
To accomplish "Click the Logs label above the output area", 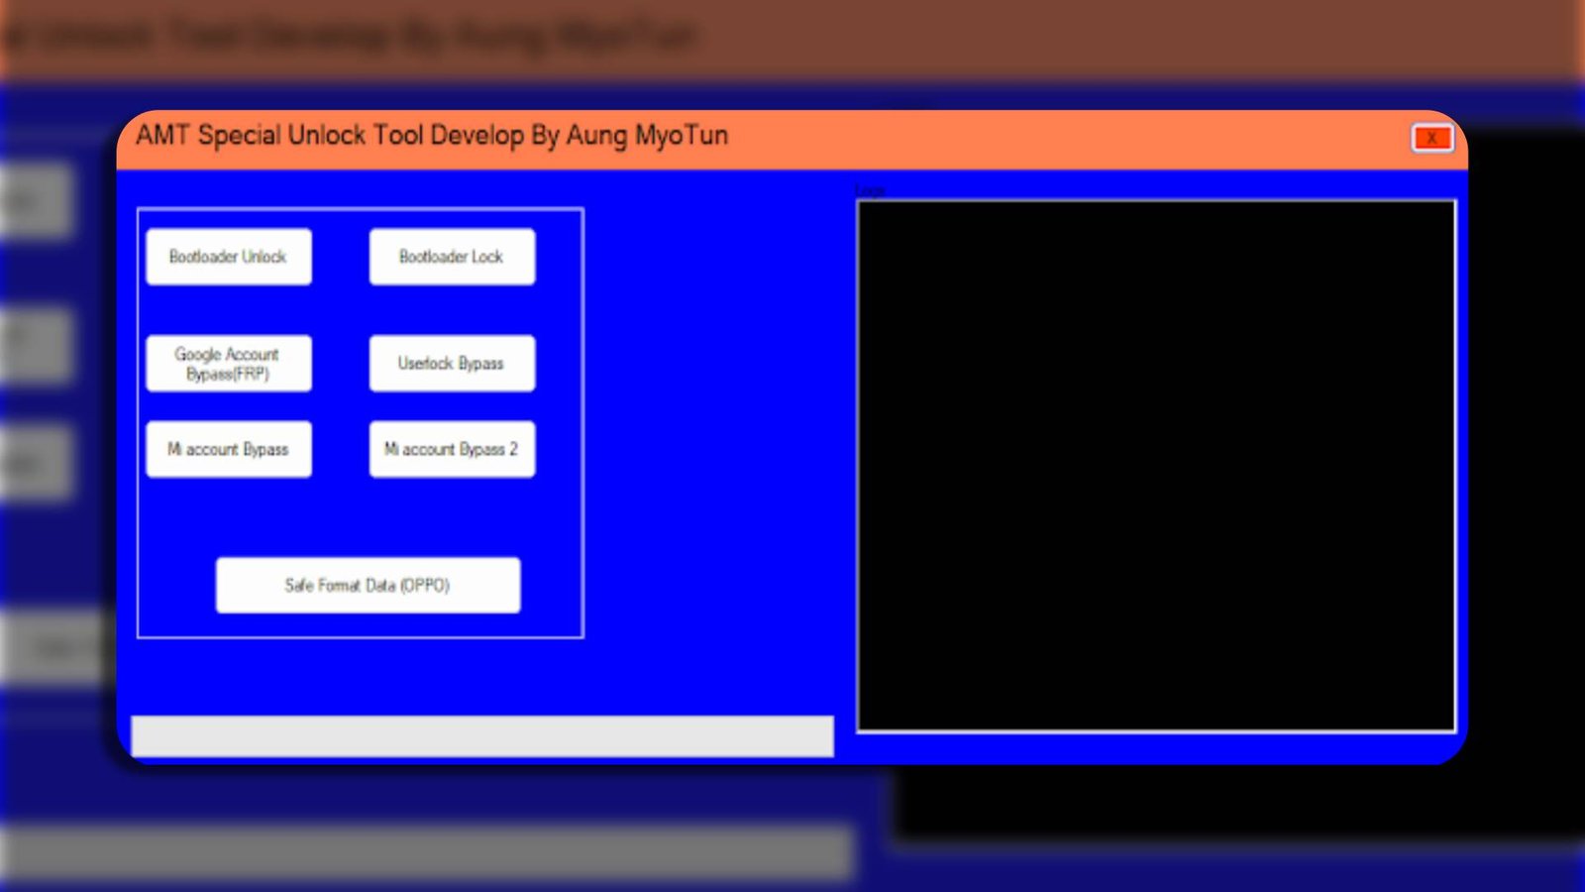I will click(x=871, y=189).
